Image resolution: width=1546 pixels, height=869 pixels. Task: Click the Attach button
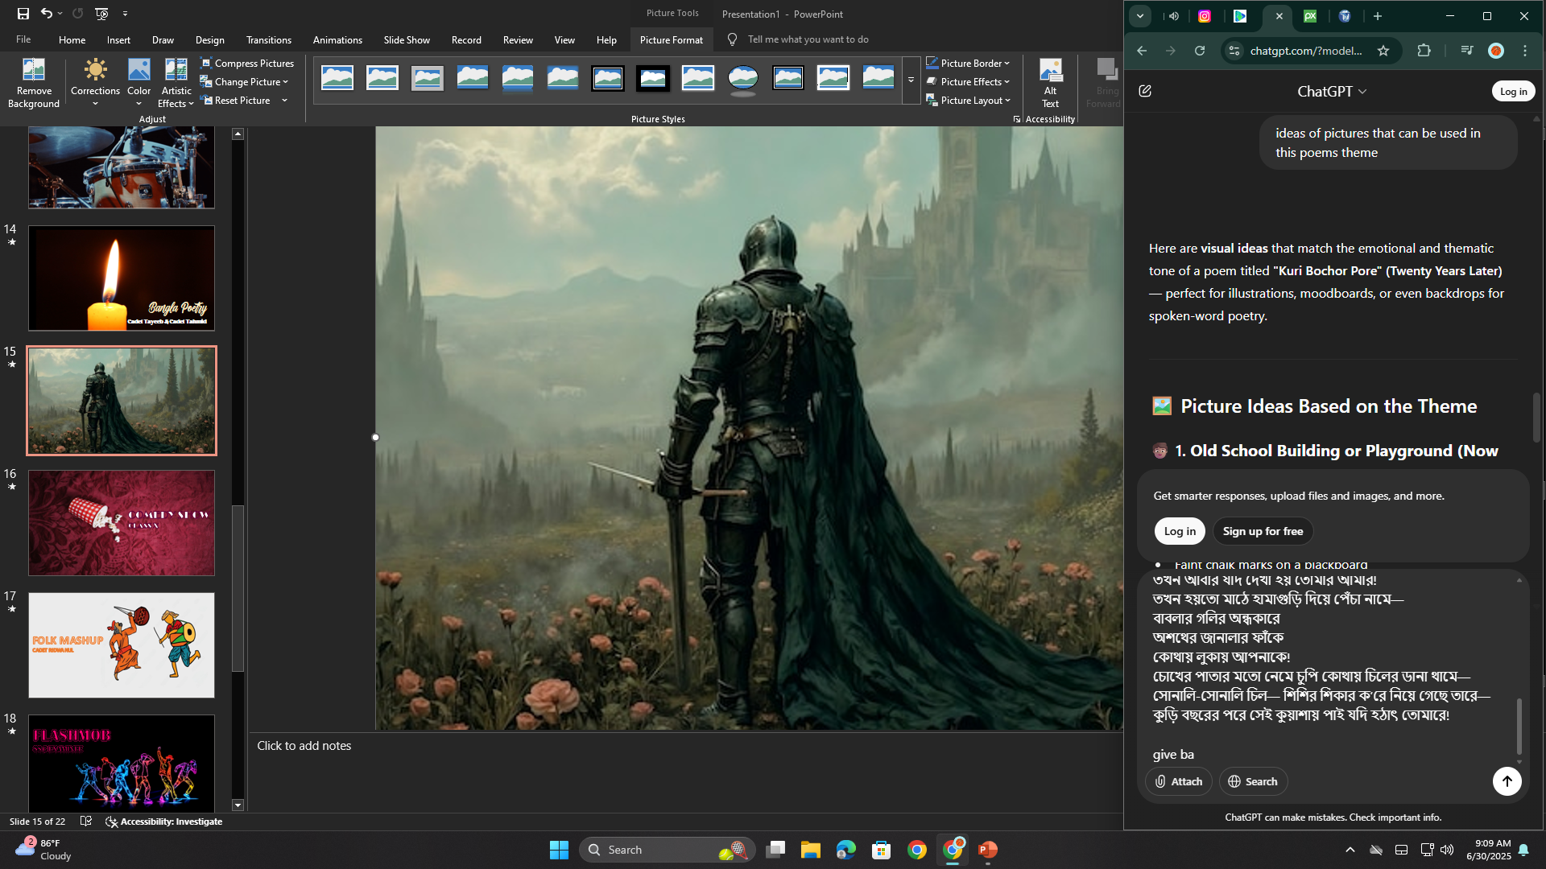click(x=1179, y=781)
